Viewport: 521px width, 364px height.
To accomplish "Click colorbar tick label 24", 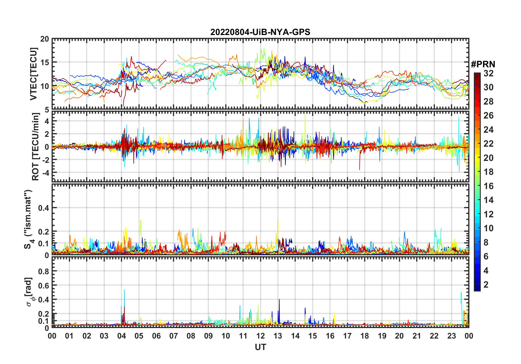I will [488, 130].
